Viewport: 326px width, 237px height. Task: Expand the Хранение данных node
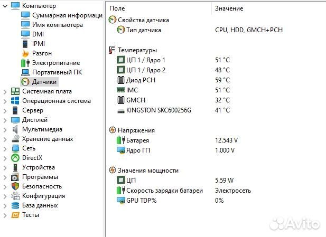tap(5, 139)
